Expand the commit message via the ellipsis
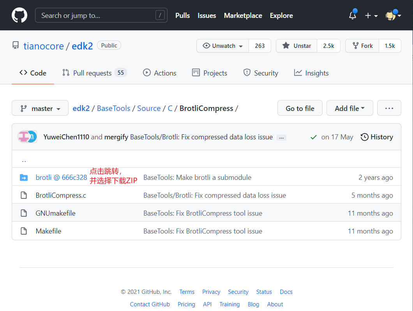Viewport: 413px width, 311px height. coord(281,137)
